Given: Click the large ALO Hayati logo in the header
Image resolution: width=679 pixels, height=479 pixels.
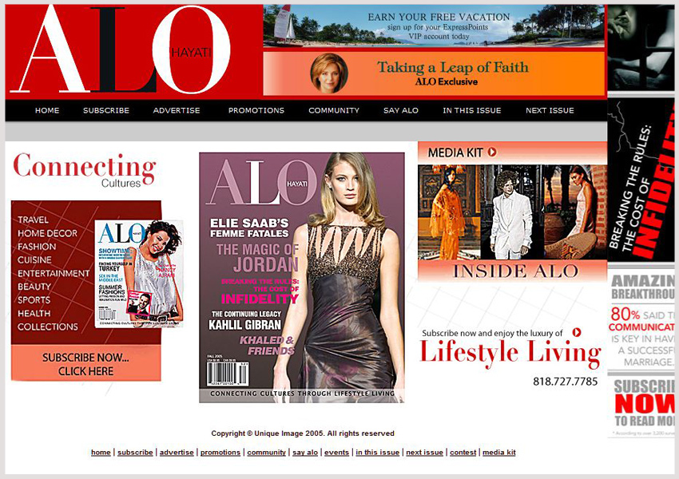Looking at the screenshot, I should point(120,49).
